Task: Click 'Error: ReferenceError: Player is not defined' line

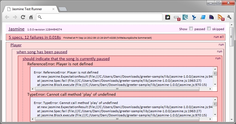Action: (x=66, y=72)
